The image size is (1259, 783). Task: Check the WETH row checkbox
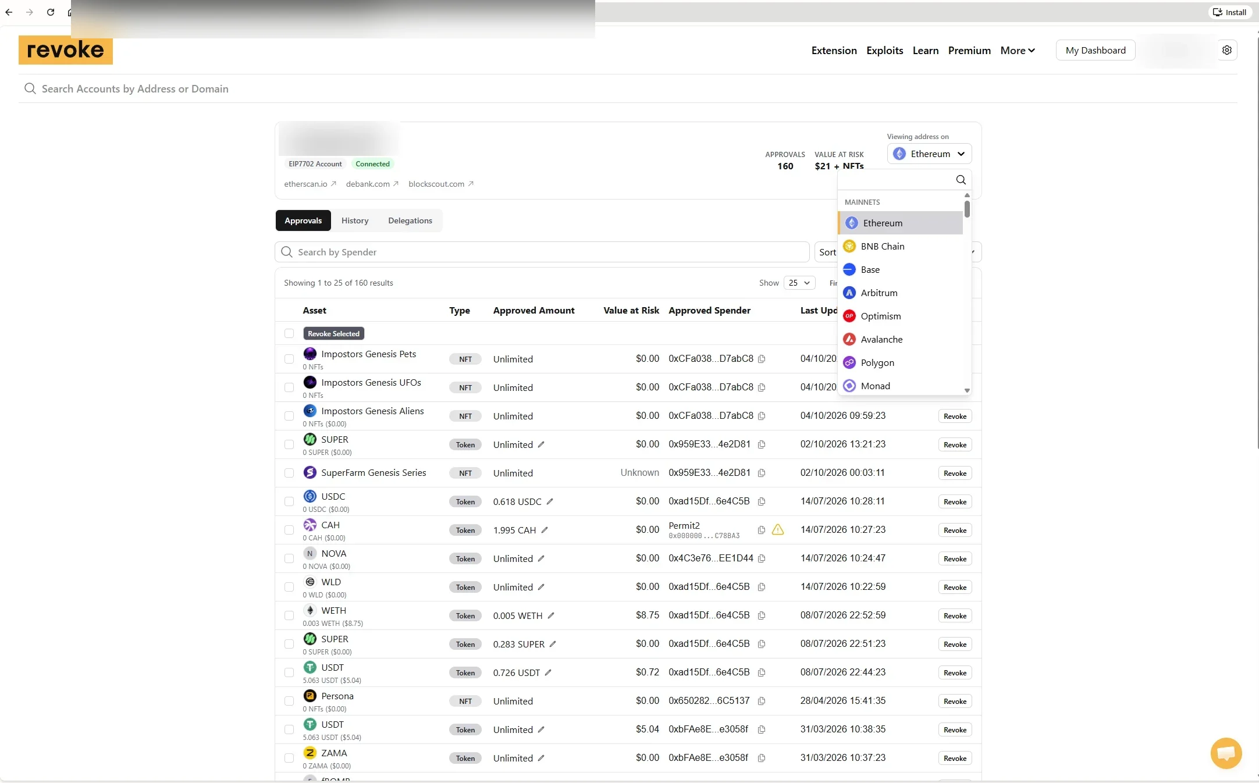coord(289,615)
